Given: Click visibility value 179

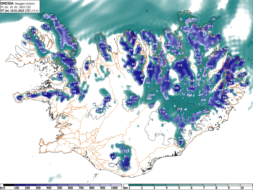Looking at the screenshot, I should [162, 112].
